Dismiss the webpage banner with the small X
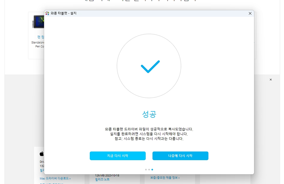 [270, 80]
